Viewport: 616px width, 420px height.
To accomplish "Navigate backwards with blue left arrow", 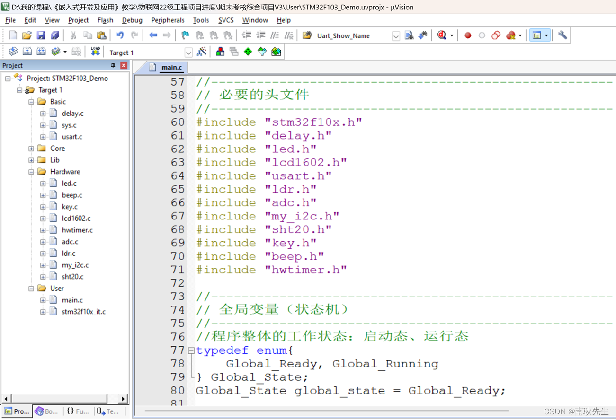I will pyautogui.click(x=153, y=35).
